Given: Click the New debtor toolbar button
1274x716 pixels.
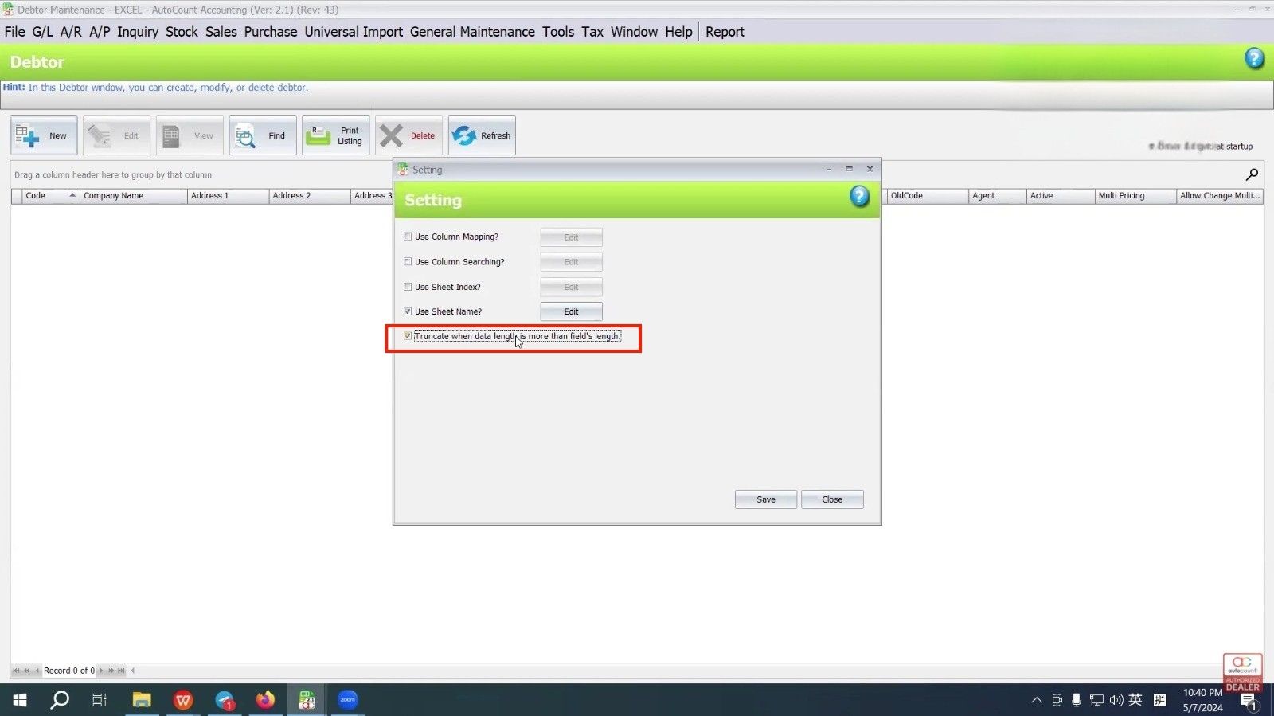Looking at the screenshot, I should coord(44,135).
